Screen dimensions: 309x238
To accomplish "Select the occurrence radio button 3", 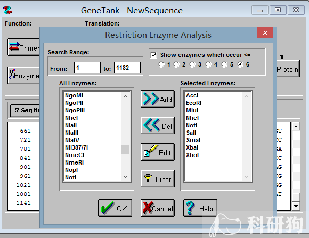I will click(192, 64).
